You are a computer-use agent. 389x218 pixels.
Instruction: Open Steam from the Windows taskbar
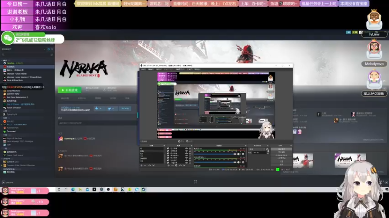click(x=143, y=189)
